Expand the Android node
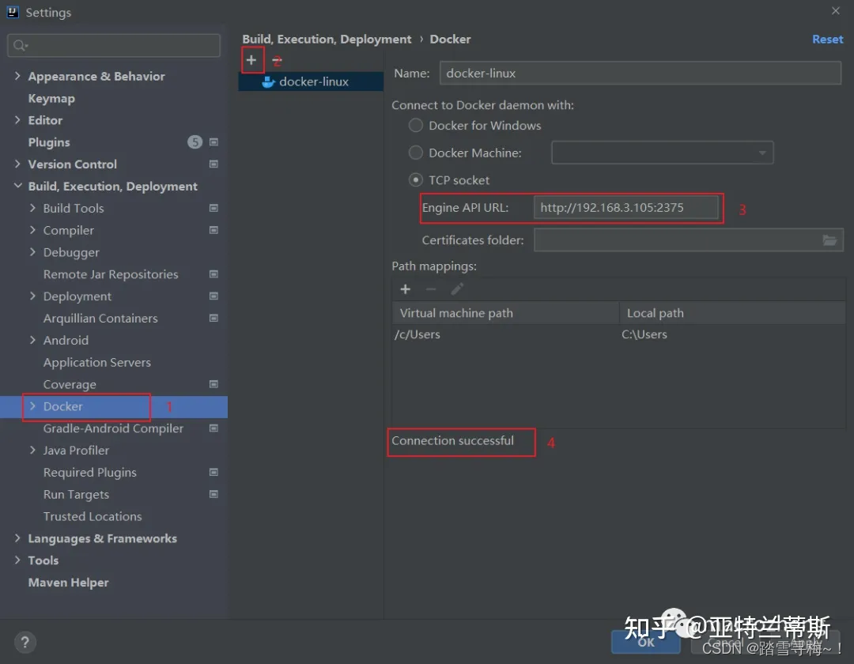This screenshot has width=854, height=664. (x=32, y=340)
